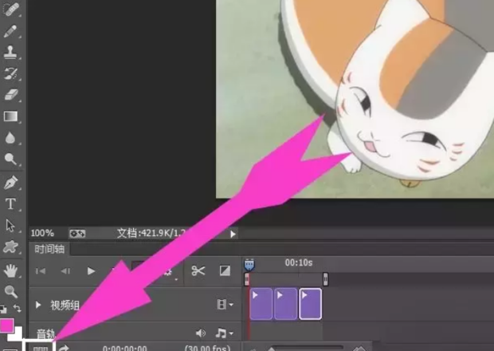Select the Gradient tool

point(10,116)
